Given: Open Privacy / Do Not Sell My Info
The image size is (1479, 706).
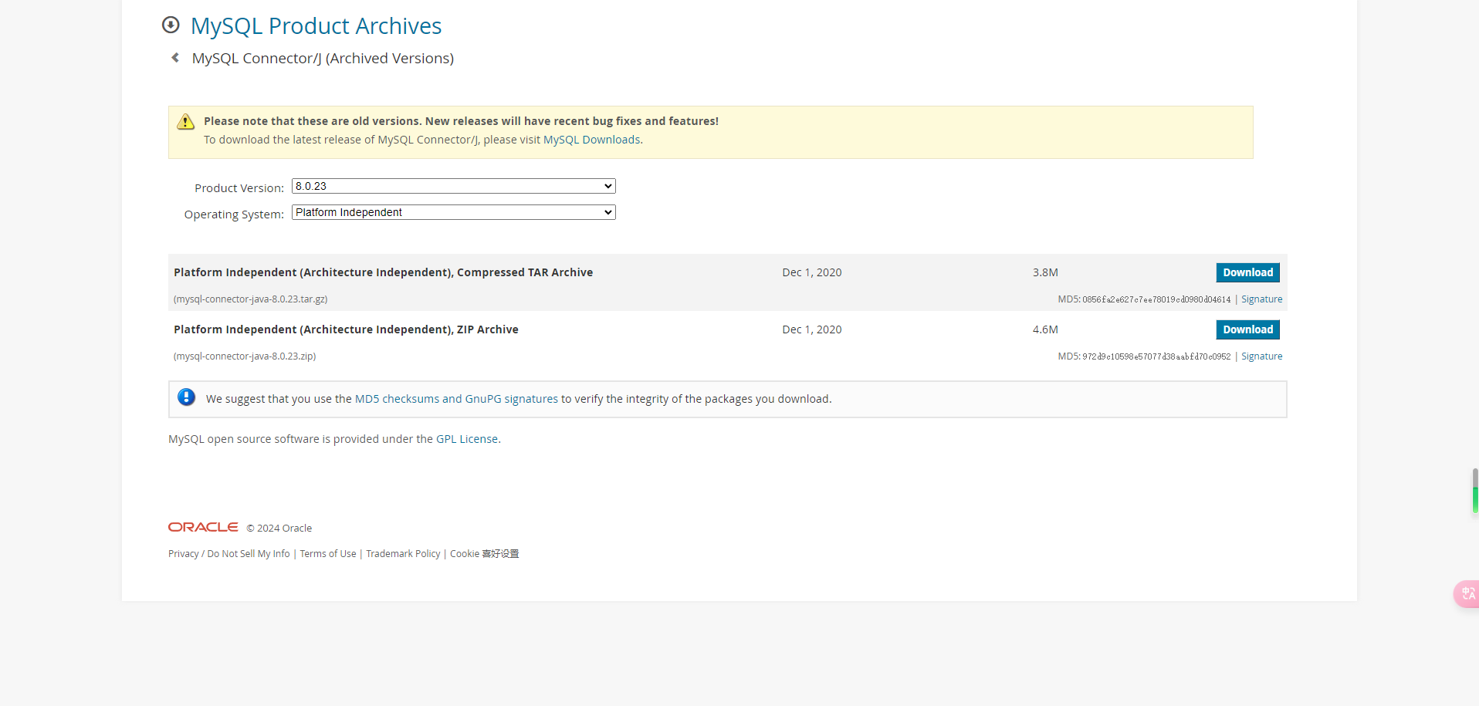Looking at the screenshot, I should pos(229,554).
